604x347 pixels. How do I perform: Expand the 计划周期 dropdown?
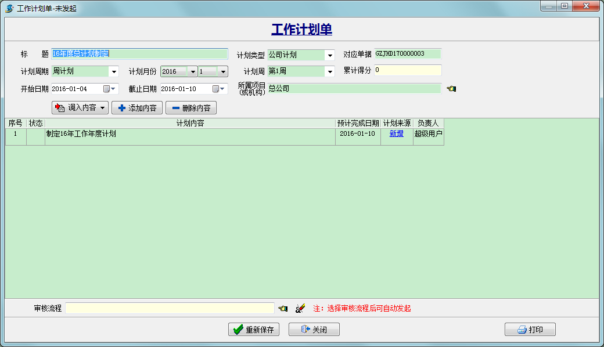click(114, 71)
